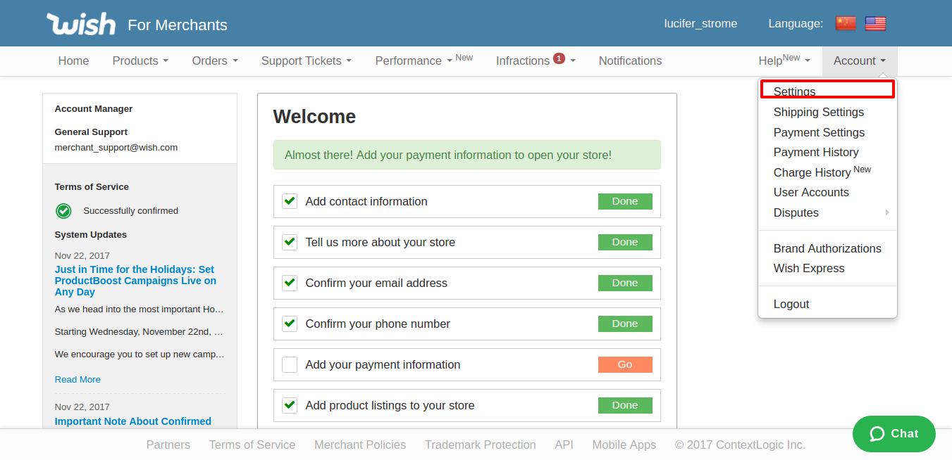This screenshot has width=952, height=460.
Task: Open the API footer link
Action: point(564,445)
